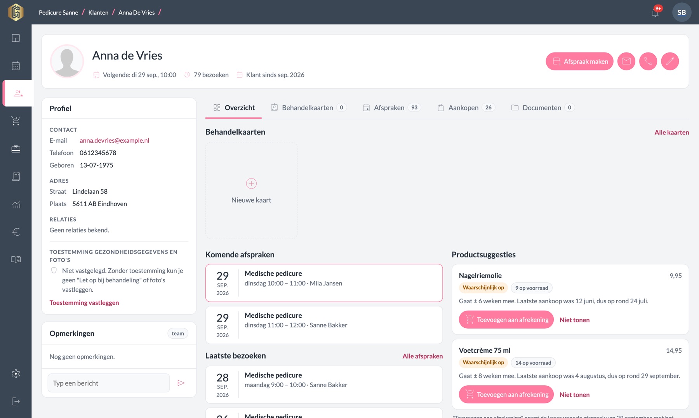Go to Klanten in the breadcrumb

pyautogui.click(x=98, y=12)
